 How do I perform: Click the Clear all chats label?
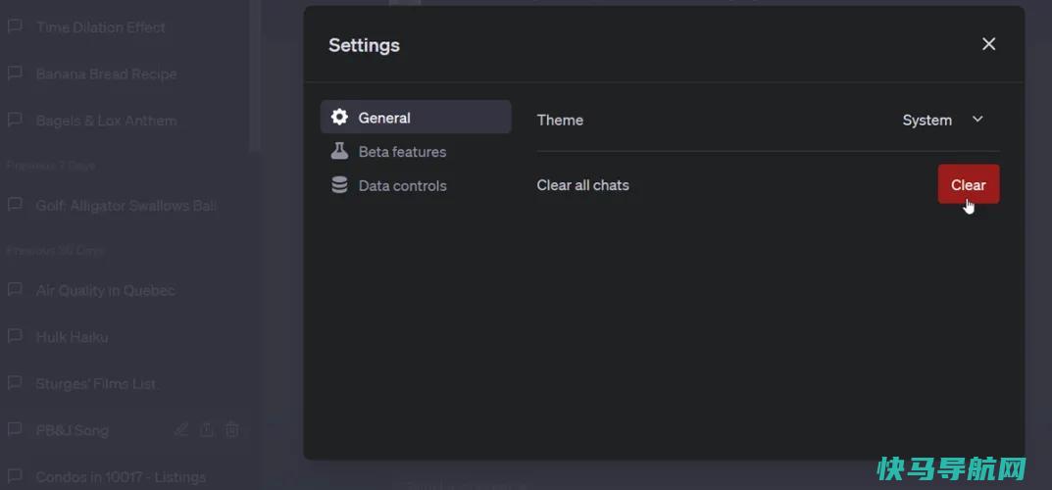pyautogui.click(x=583, y=185)
